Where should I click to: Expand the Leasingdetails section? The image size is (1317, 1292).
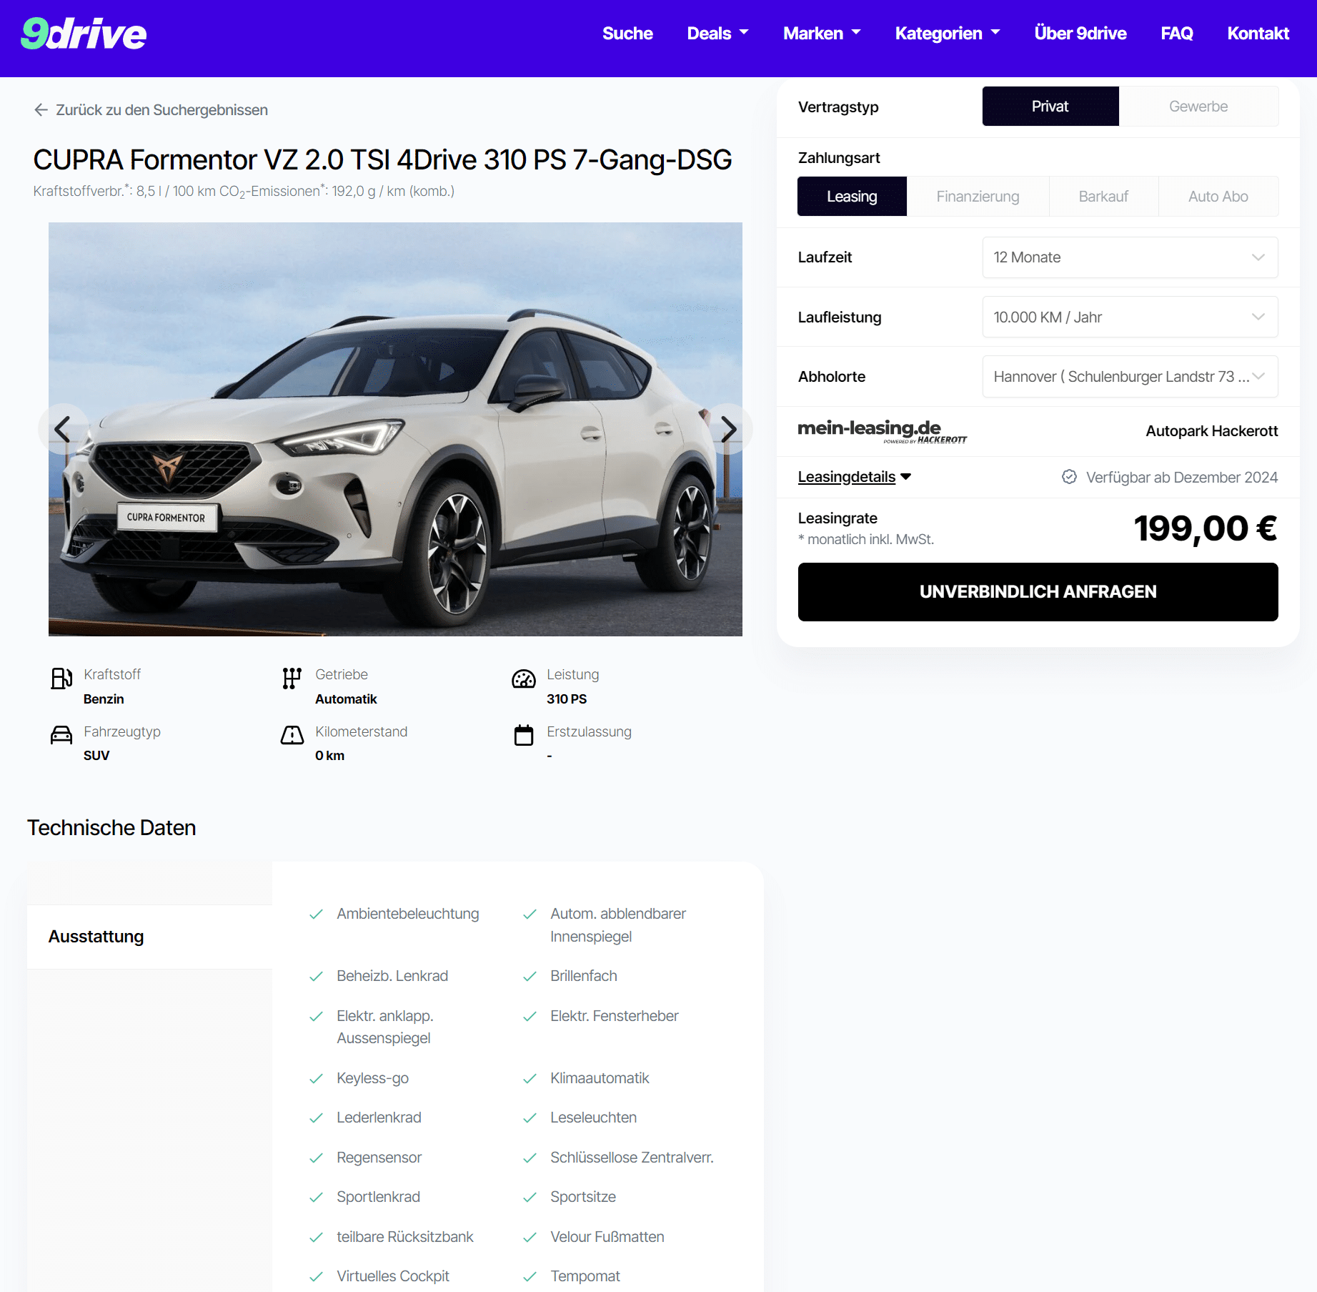855,477
